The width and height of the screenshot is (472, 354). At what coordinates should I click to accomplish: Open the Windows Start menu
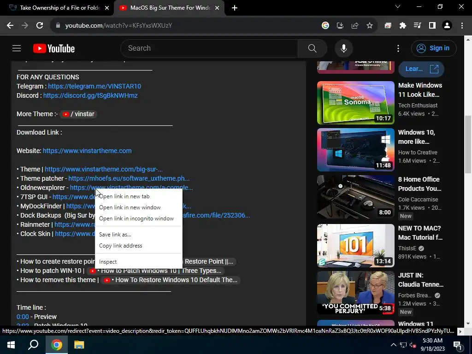point(11,345)
